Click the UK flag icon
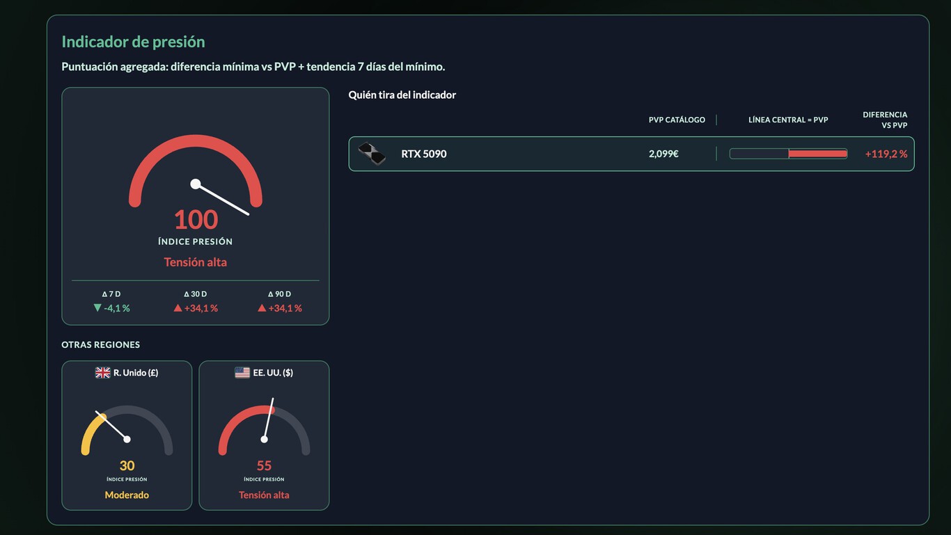Viewport: 951px width, 535px height. click(103, 373)
